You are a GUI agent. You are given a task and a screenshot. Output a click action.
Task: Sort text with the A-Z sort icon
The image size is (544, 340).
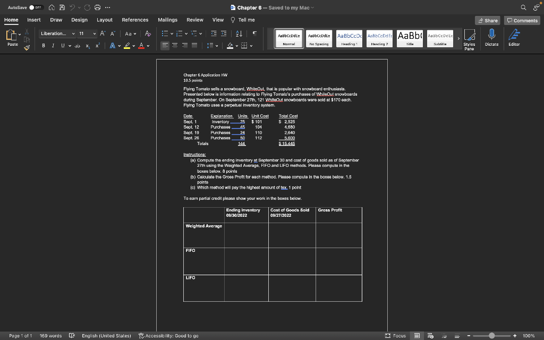239,33
